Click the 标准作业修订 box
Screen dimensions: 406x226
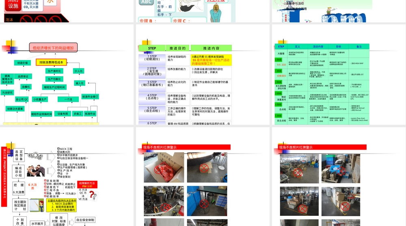point(90,97)
